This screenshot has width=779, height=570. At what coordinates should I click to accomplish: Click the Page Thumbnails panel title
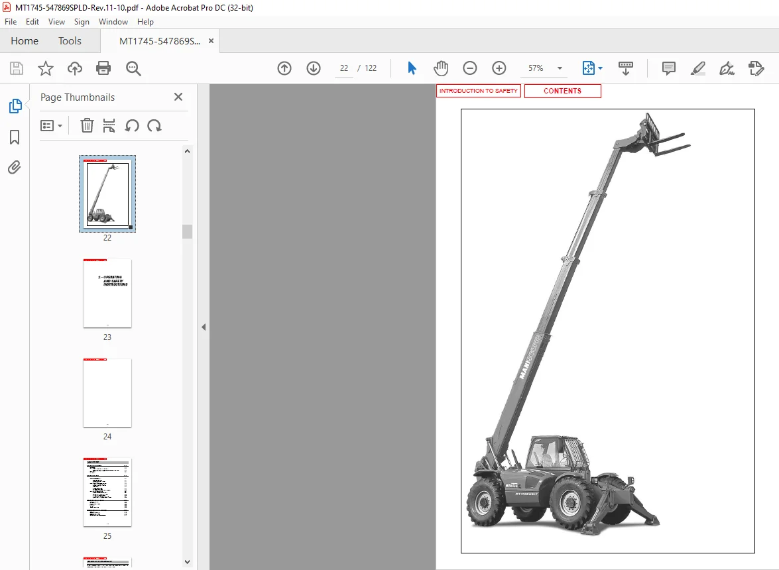[x=78, y=97]
